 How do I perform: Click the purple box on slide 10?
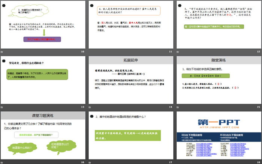pyautogui.click(x=43, y=38)
